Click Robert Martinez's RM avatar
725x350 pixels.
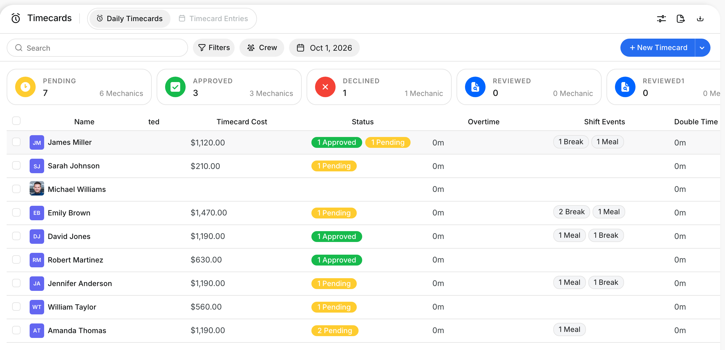(37, 260)
